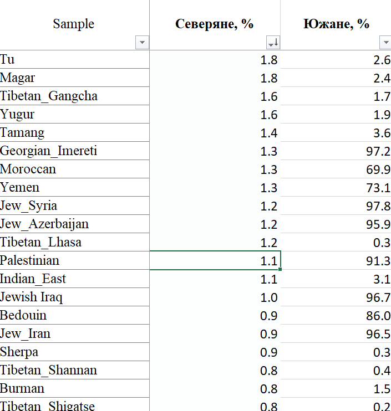Select the Tamang sample cell

(74, 132)
